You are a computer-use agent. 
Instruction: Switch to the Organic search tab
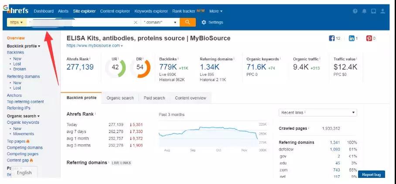120,98
